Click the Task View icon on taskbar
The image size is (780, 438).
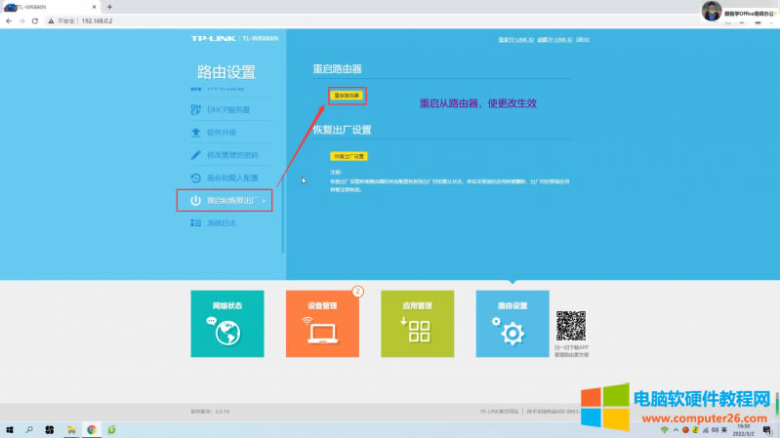pyautogui.click(x=49, y=429)
